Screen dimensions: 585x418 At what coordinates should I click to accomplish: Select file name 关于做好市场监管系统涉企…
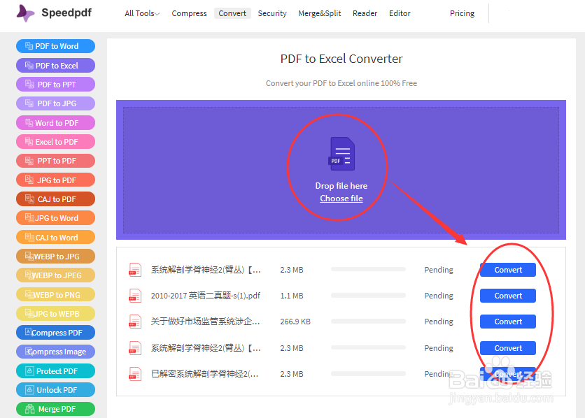point(206,322)
